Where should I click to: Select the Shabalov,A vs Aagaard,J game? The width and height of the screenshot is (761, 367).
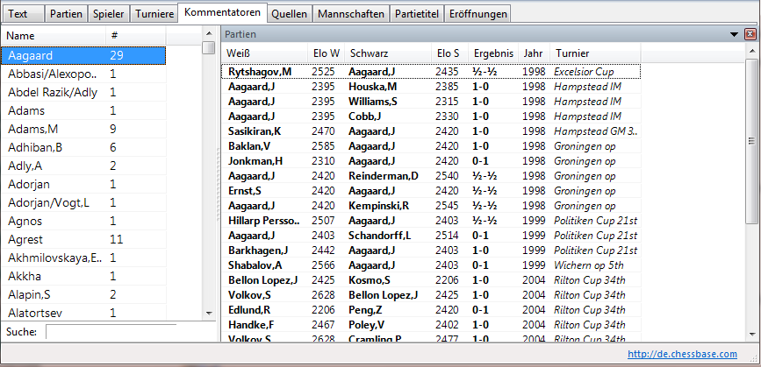point(431,265)
